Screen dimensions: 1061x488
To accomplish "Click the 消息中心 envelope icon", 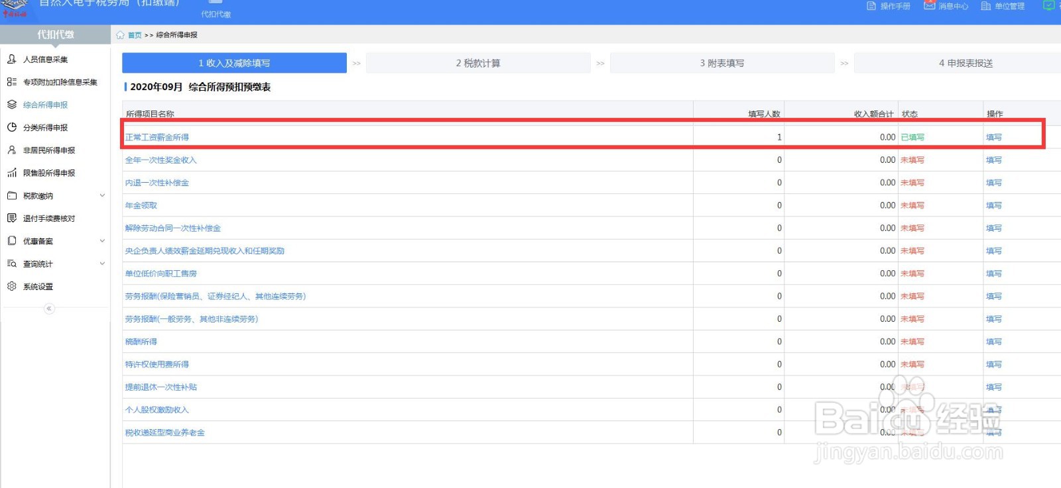I will tap(930, 6).
